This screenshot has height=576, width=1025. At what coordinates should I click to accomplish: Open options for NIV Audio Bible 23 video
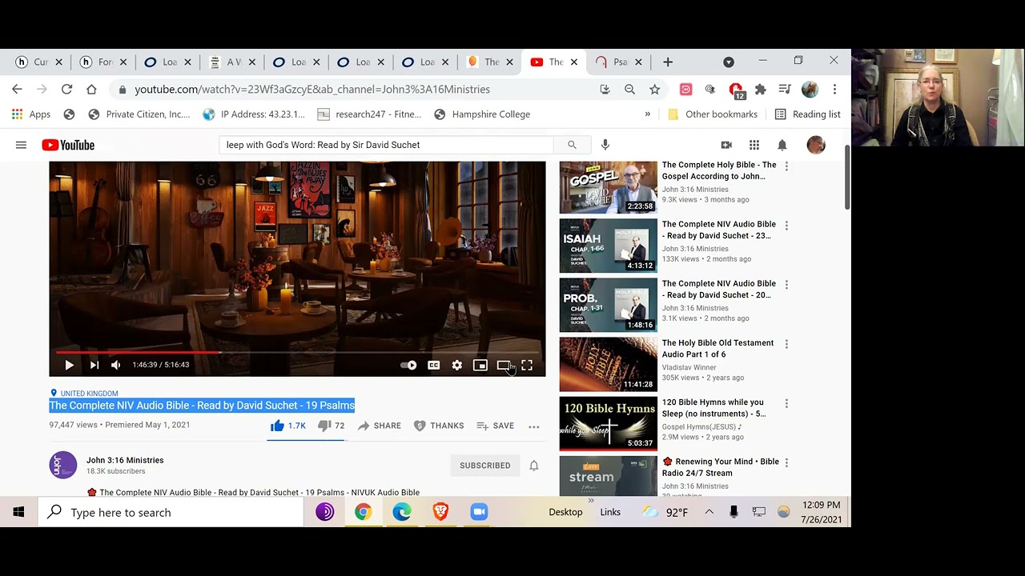click(786, 226)
